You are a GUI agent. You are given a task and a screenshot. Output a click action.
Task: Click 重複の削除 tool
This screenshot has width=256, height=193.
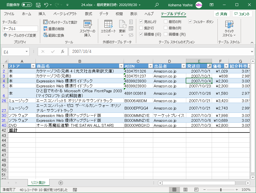pos(54,29)
